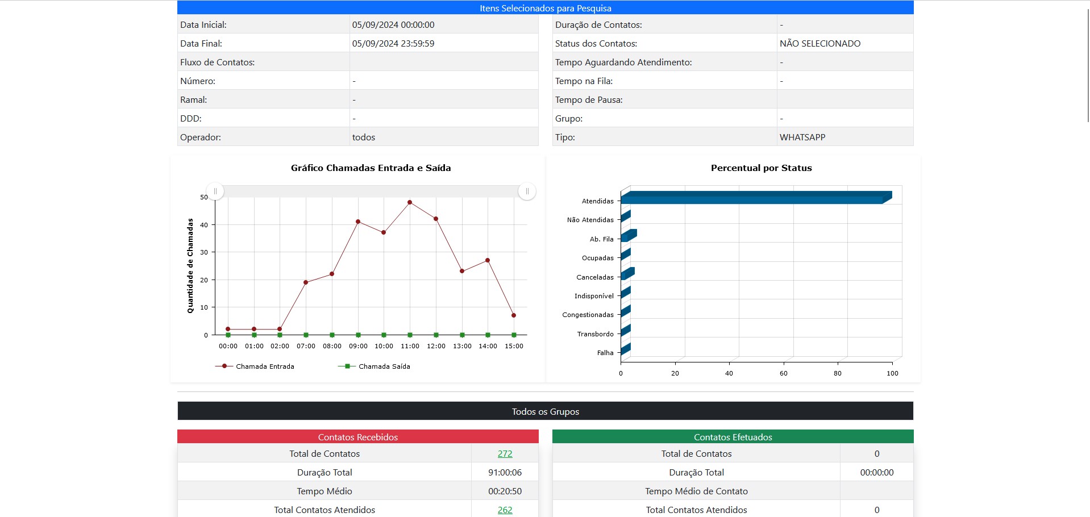Click the Não Atendidas bar
The image size is (1090, 517).
coord(625,217)
